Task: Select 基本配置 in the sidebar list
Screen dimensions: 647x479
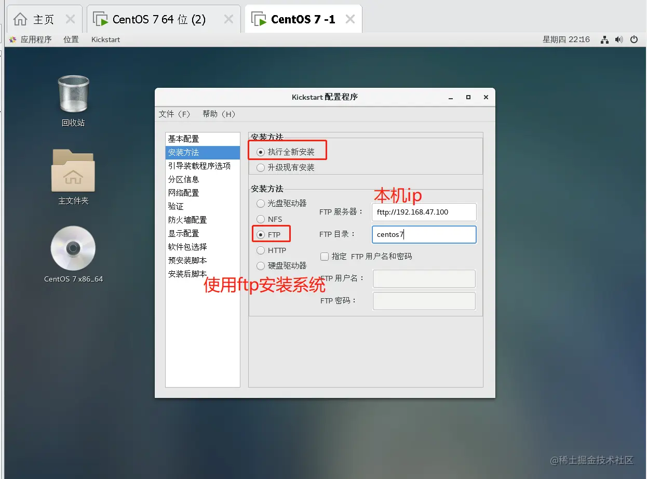Action: pyautogui.click(x=203, y=139)
